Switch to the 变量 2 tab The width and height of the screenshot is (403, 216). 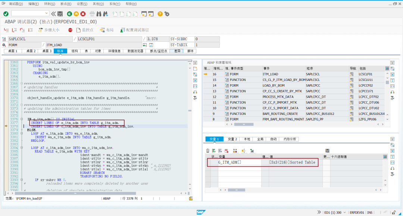pyautogui.click(x=232, y=139)
